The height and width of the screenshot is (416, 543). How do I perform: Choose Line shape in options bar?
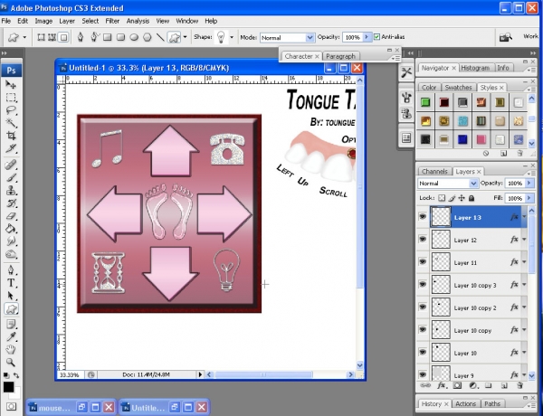(160, 37)
